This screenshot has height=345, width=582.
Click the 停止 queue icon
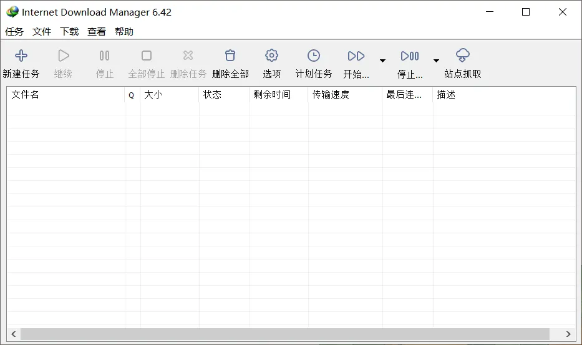tap(410, 56)
